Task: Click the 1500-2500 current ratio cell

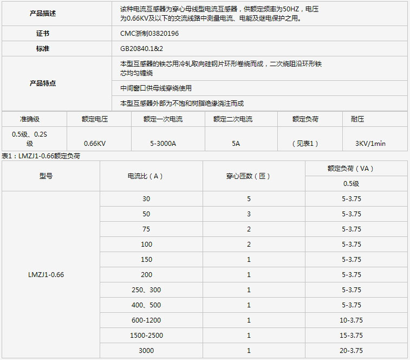Action: 146,336
